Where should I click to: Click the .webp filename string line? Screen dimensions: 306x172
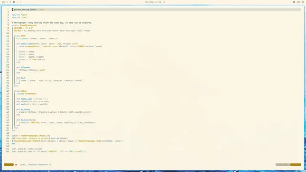click(32, 70)
